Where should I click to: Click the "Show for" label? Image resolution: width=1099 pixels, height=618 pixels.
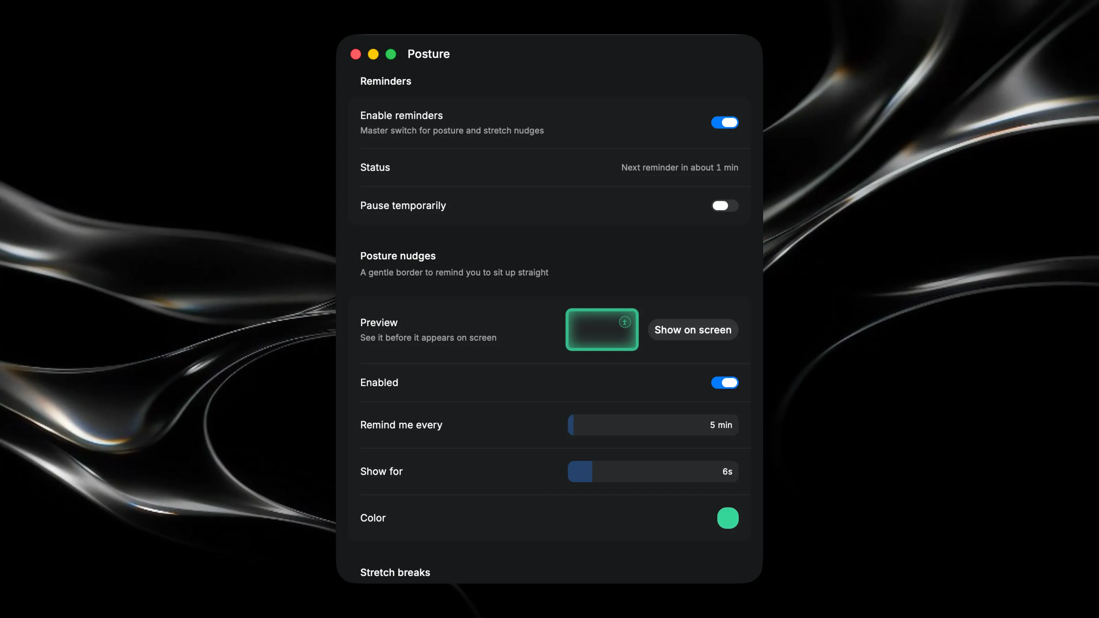[381, 471]
